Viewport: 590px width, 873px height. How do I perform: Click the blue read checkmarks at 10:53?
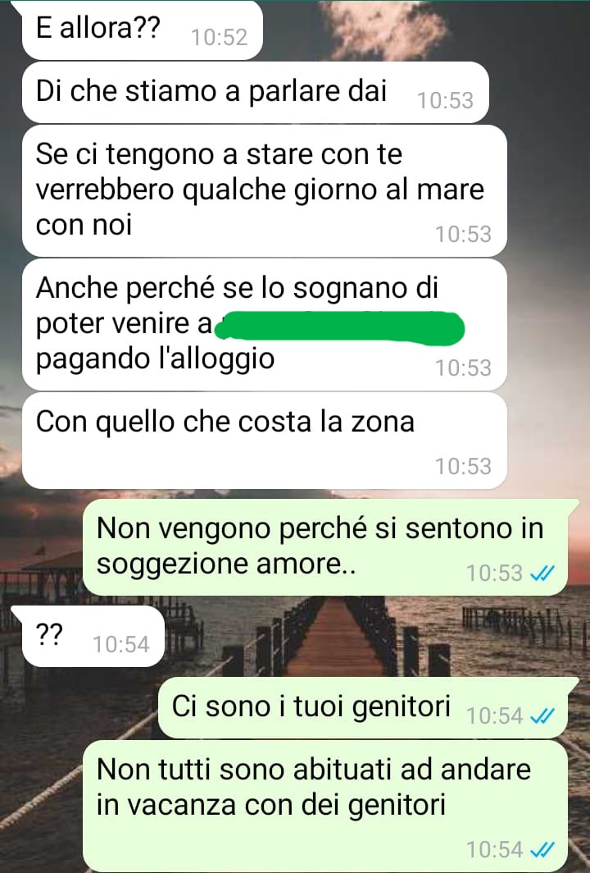(542, 573)
